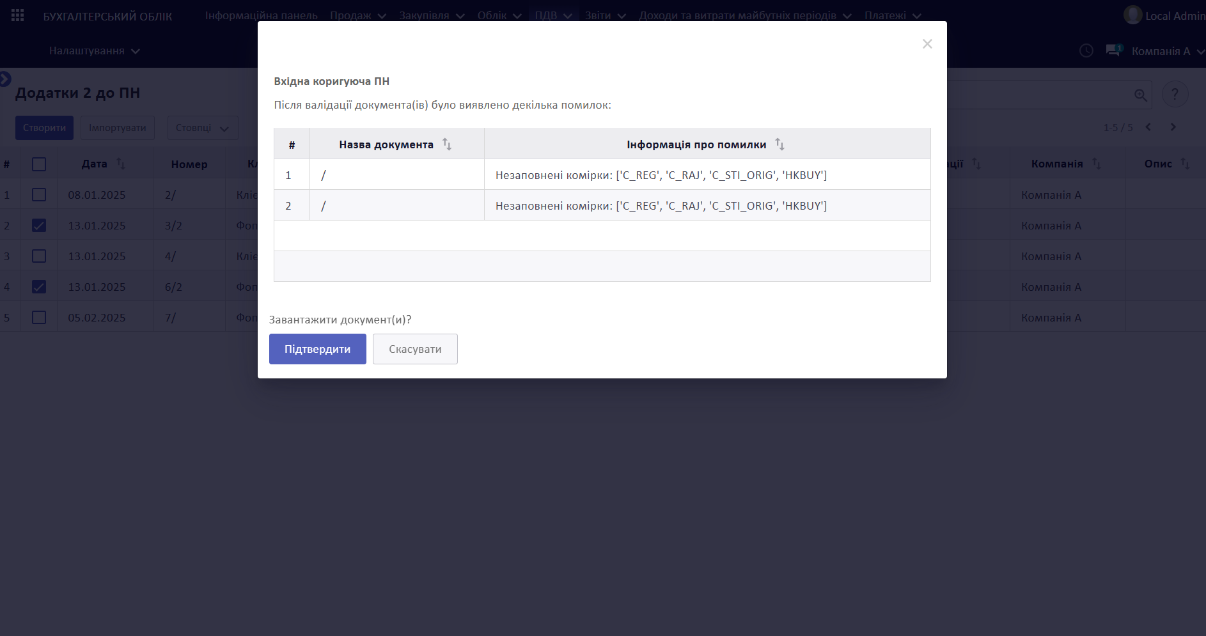The image size is (1206, 636).
Task: Open the chat messages icon
Action: [x=1114, y=50]
